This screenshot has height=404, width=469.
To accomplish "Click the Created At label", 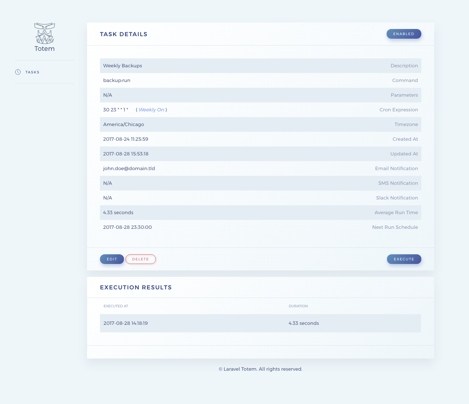I will pyautogui.click(x=405, y=139).
